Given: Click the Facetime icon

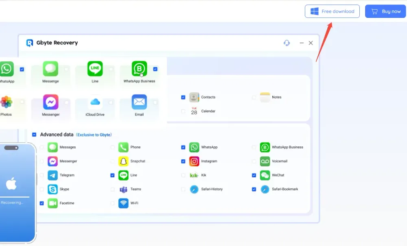Looking at the screenshot, I should click(x=53, y=203).
